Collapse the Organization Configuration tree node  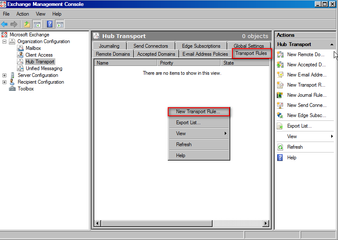pos(4,41)
